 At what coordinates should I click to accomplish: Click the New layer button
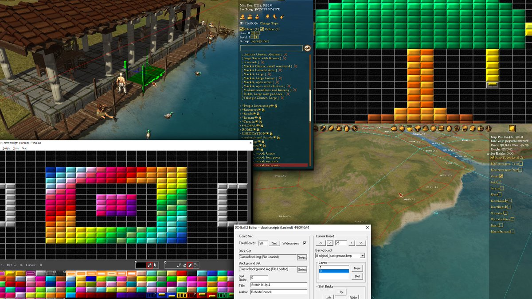357,268
